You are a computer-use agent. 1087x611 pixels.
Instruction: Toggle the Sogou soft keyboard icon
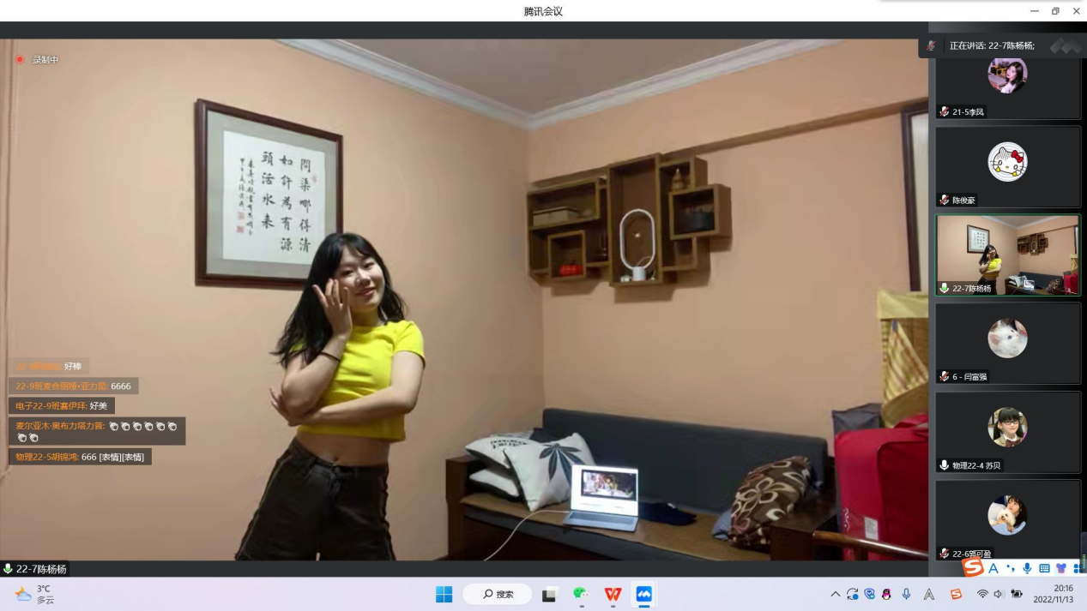coord(1044,567)
